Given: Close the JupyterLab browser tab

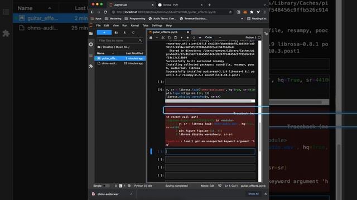Looking at the screenshot, I should [152, 5].
